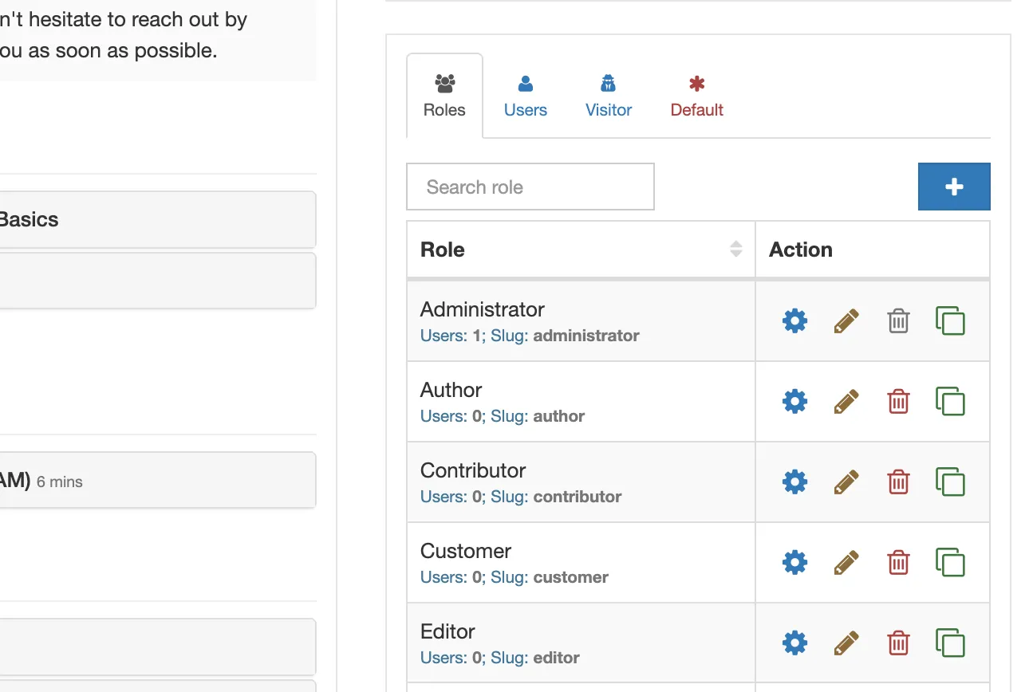1029x692 pixels.
Task: Clone the Contributor role
Action: point(950,482)
